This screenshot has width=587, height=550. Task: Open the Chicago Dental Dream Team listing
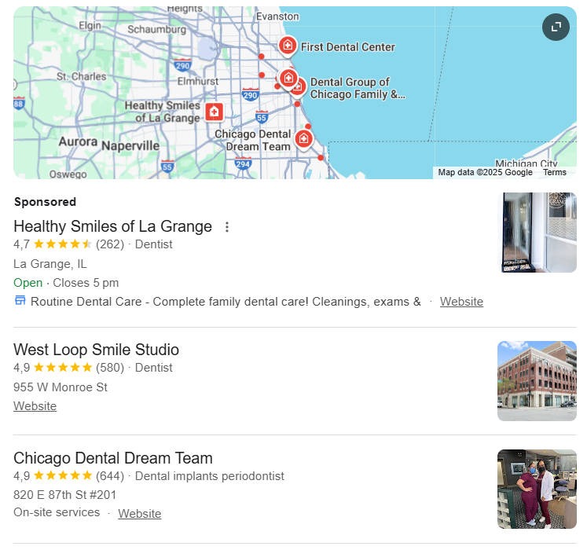tap(113, 458)
